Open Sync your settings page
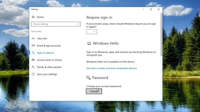 coord(47,74)
